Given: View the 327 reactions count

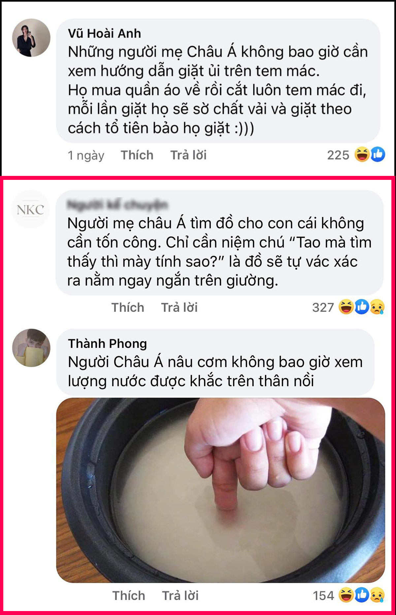Looking at the screenshot, I should [323, 307].
